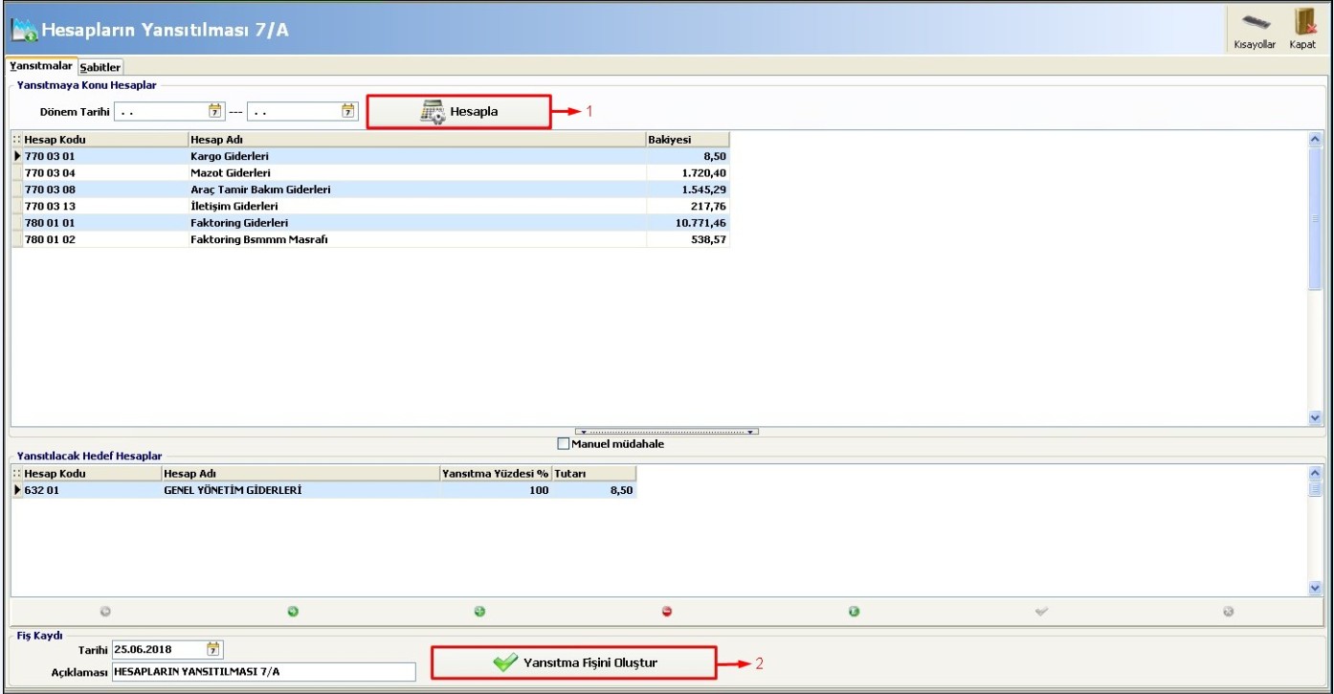
Task: Click account code 780 01 01
Action: [x=50, y=223]
